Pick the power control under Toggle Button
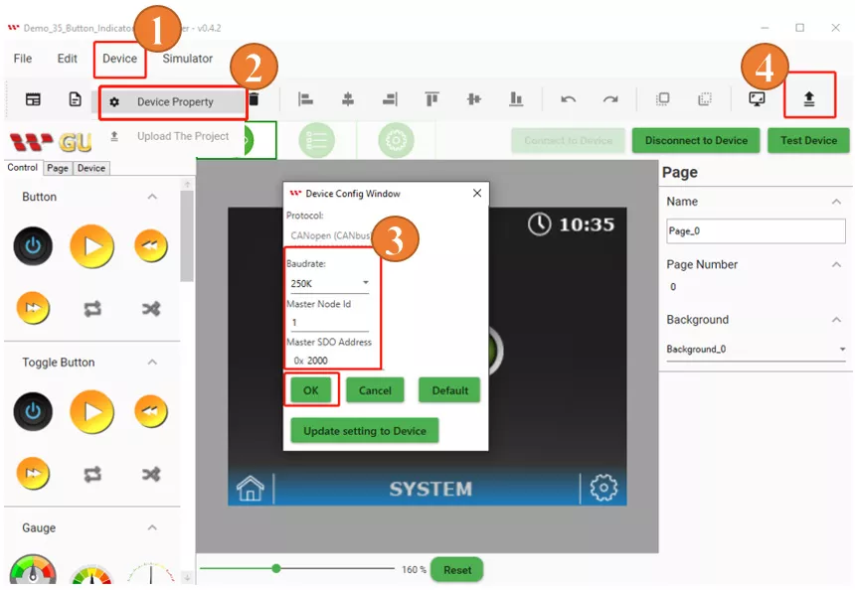 33,411
